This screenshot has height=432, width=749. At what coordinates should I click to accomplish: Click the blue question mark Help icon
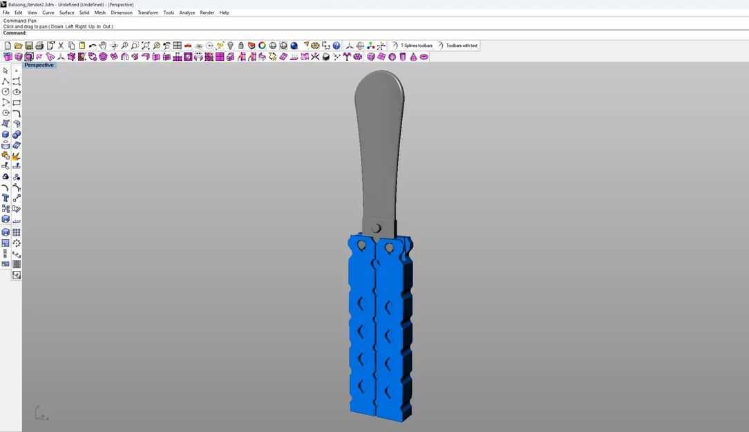(x=336, y=46)
